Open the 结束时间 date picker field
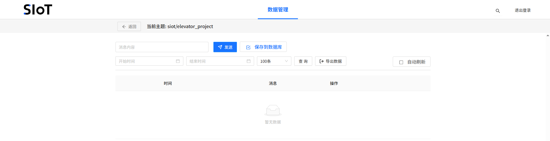Viewport: 550px width, 141px height. (x=217, y=61)
